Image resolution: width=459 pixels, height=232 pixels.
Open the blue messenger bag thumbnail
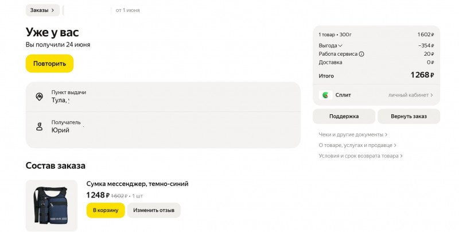click(52, 206)
